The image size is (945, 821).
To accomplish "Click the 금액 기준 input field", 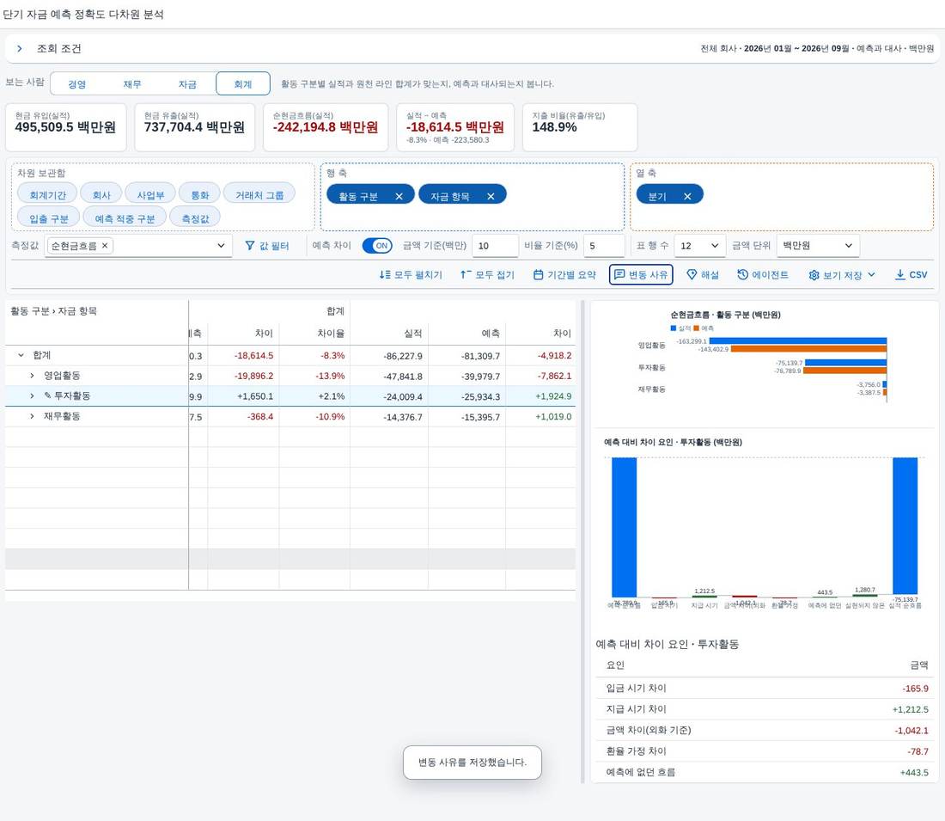I will coord(495,246).
